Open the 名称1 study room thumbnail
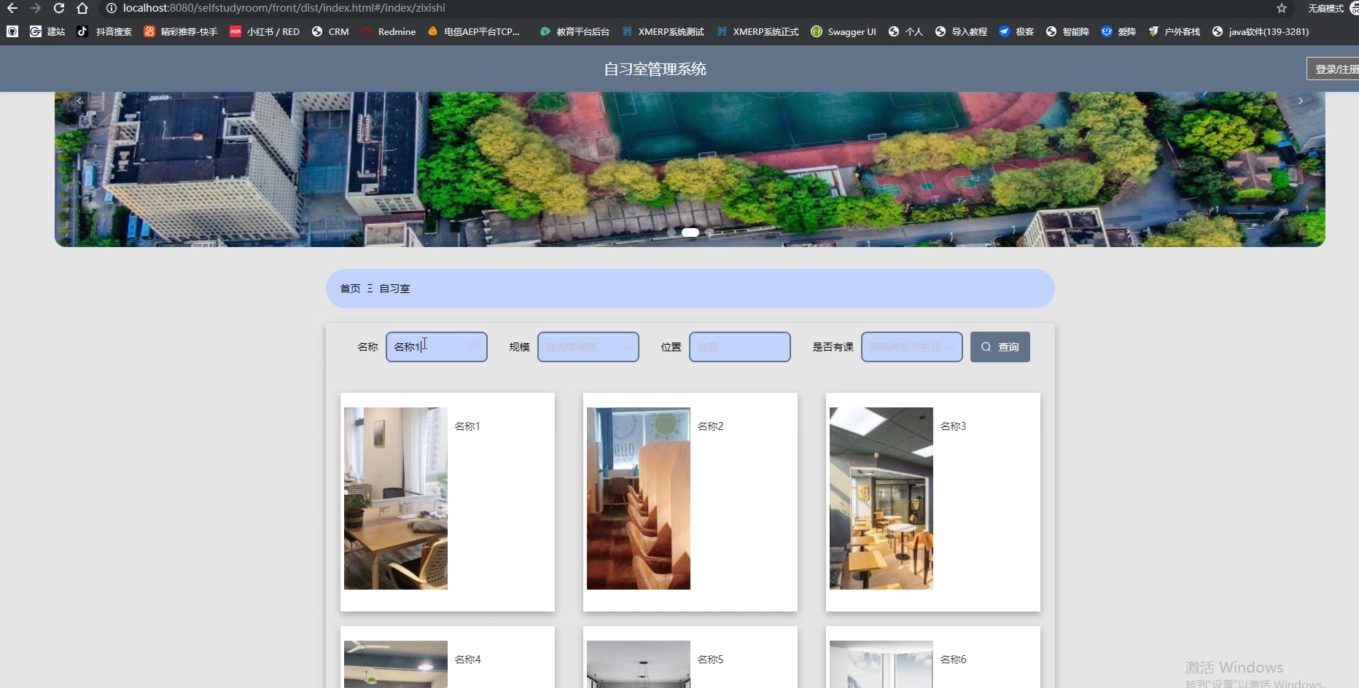Screen dimensions: 1359x688 click(396, 499)
